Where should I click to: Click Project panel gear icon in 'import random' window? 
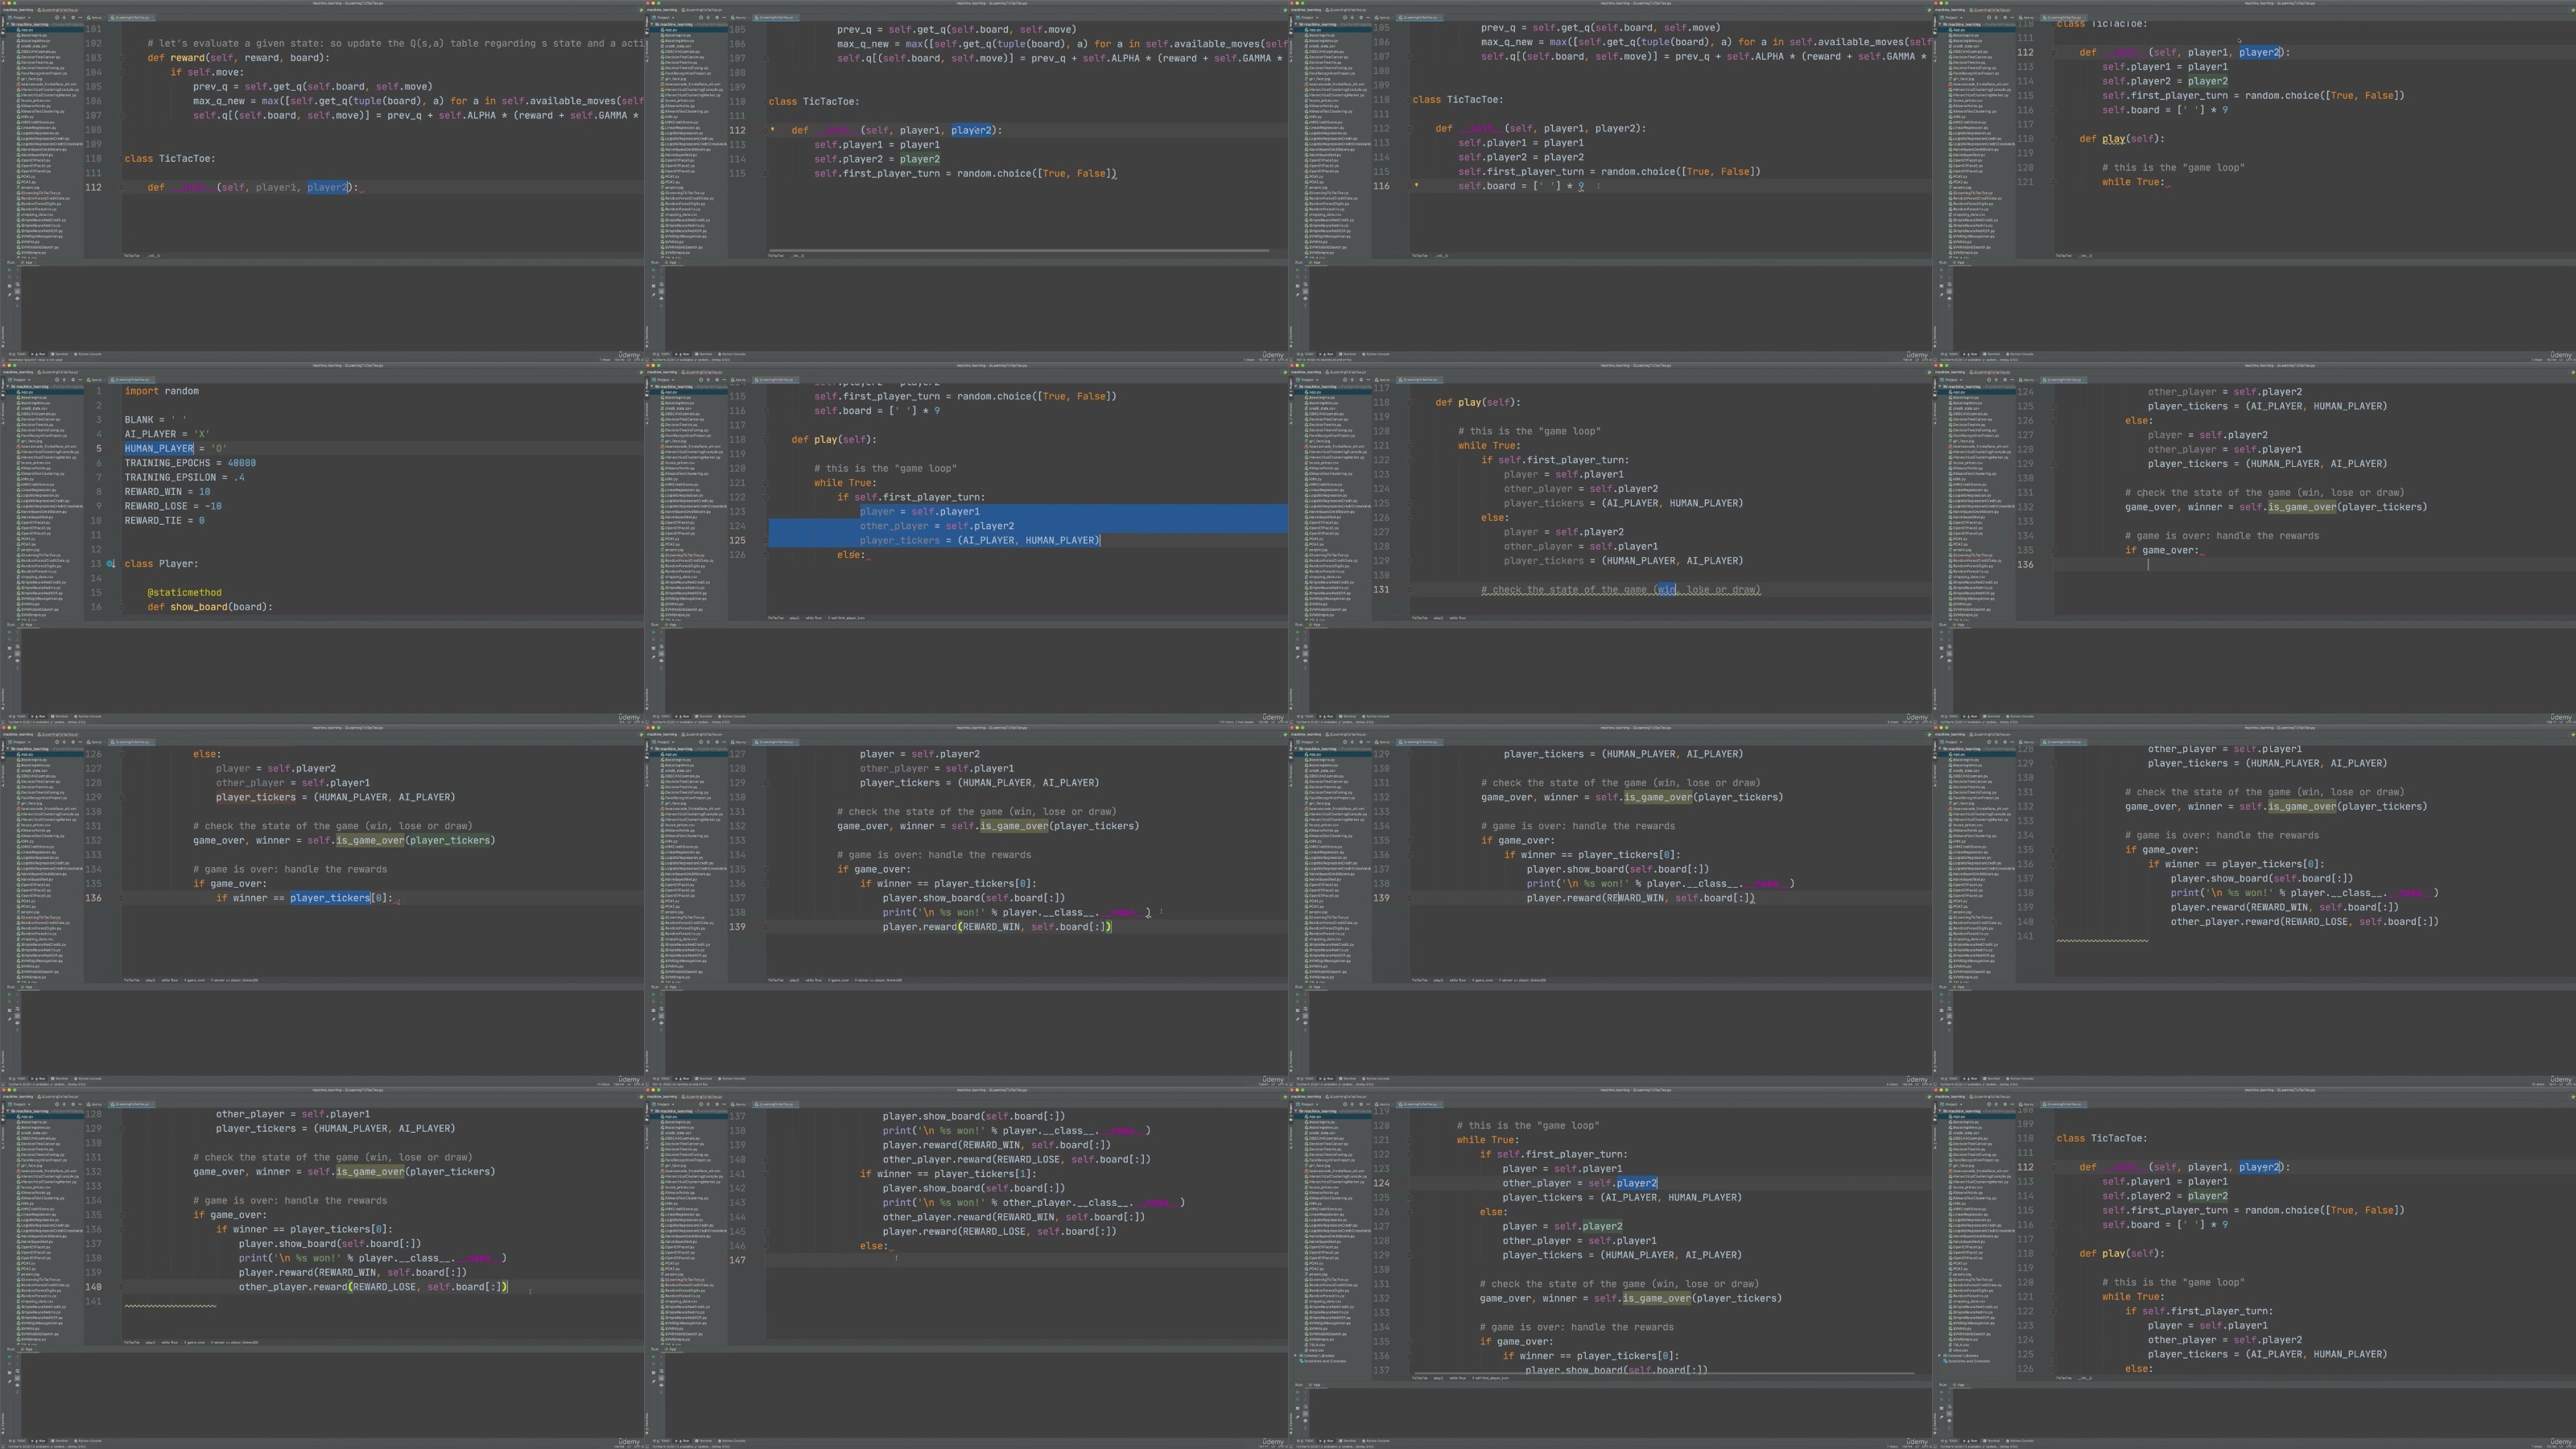coord(73,380)
